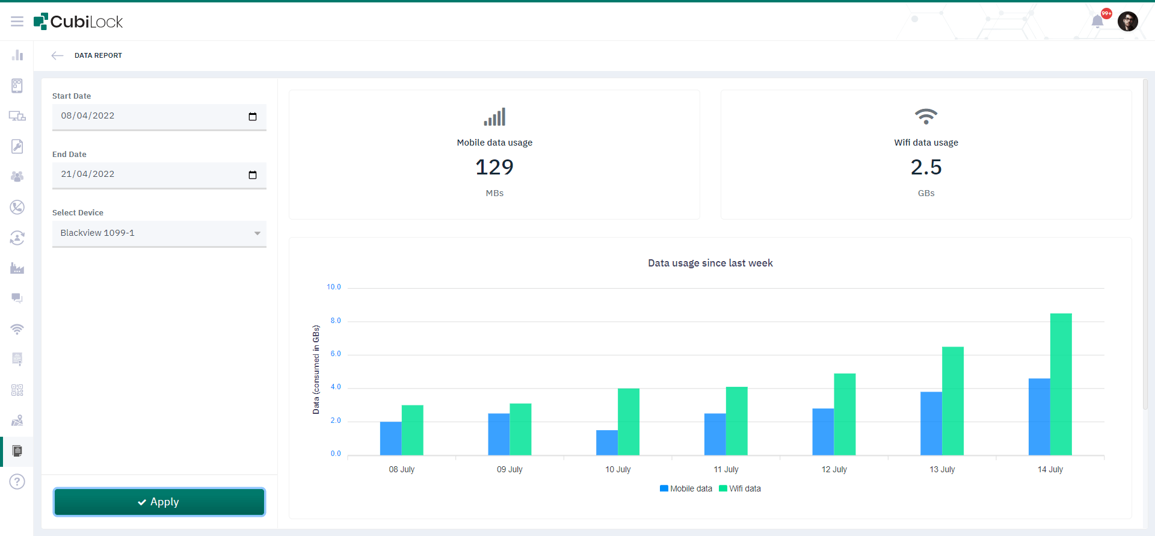Click the CubiLock logo
Viewport: 1155px width, 536px height.
tap(78, 22)
